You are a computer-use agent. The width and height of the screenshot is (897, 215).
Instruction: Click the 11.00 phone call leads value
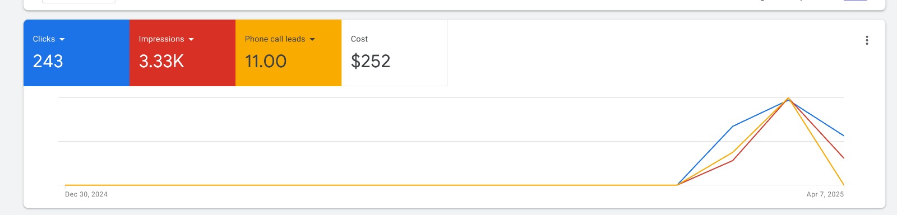coord(266,61)
